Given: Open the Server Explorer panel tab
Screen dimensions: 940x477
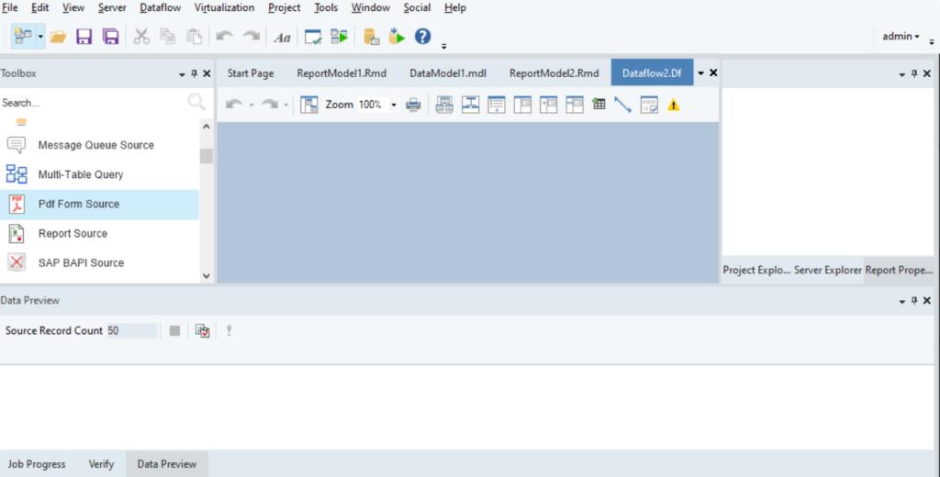Looking at the screenshot, I should click(827, 271).
